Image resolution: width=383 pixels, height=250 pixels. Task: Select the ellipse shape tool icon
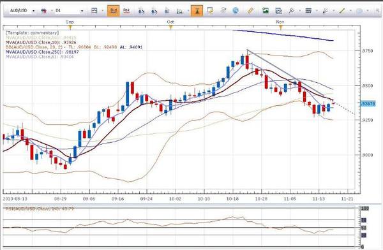(359, 11)
